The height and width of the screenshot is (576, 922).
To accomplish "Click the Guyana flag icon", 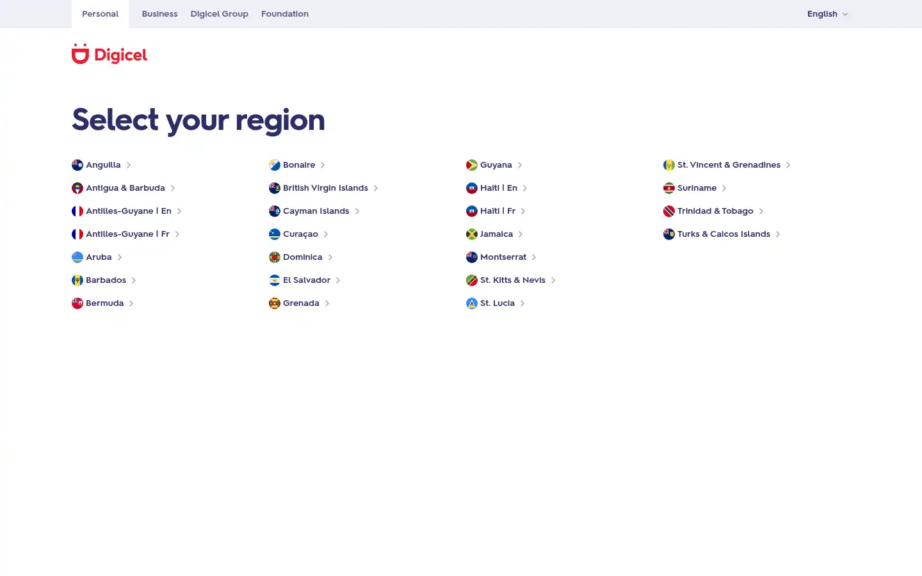I will click(472, 165).
